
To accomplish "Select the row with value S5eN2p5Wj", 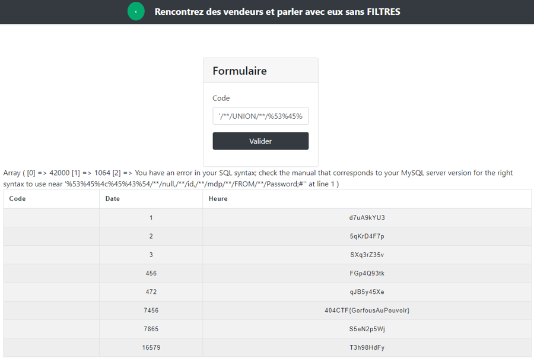I will [x=367, y=329].
